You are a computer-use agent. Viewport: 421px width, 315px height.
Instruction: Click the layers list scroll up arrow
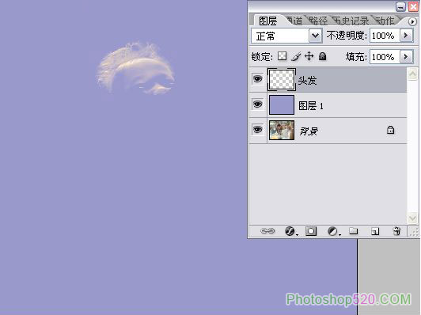(x=412, y=74)
